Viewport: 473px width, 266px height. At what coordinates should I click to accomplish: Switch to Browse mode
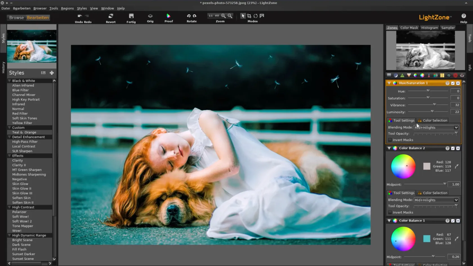point(17,18)
